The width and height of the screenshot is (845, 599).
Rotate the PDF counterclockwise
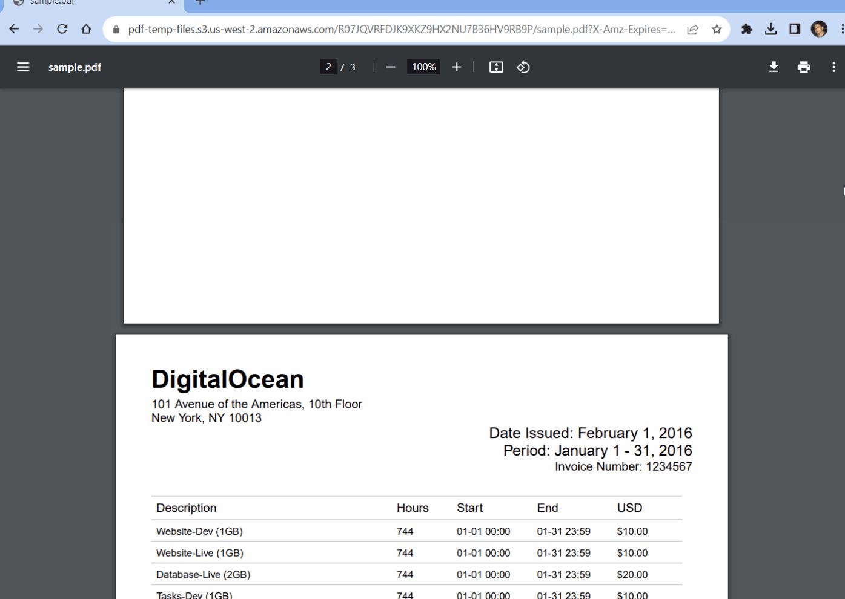[x=523, y=67]
